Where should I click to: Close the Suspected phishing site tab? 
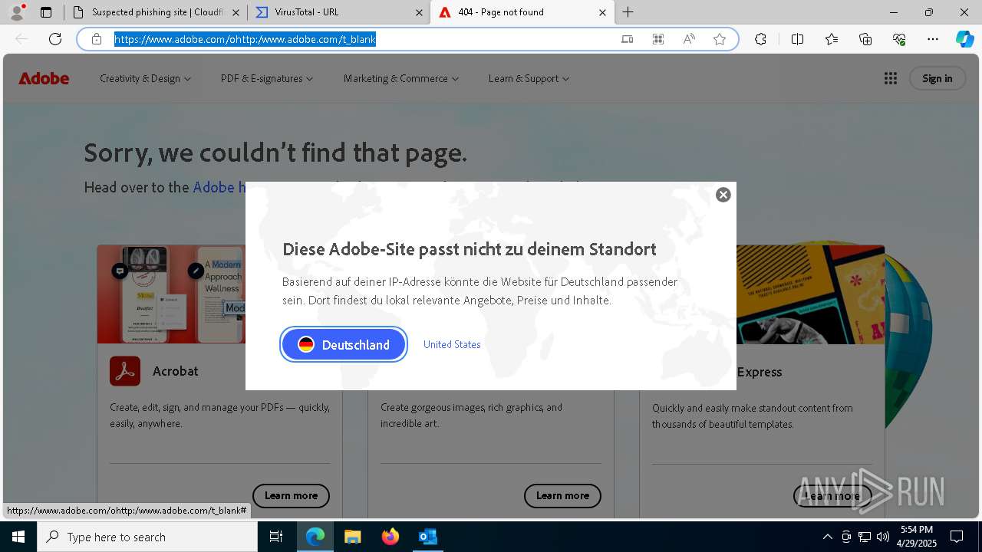click(x=236, y=12)
